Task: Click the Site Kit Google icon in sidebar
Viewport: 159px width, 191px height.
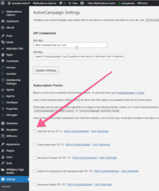Action: (3, 28)
